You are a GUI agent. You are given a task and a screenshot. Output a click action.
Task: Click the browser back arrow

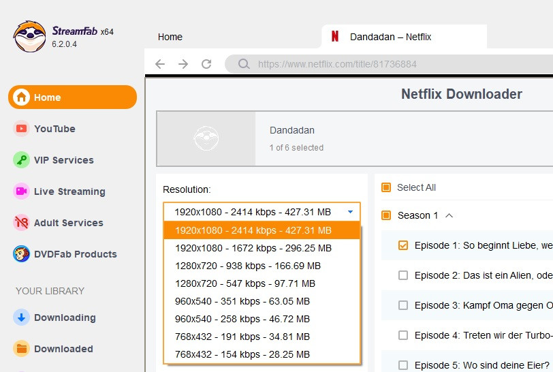pos(160,64)
